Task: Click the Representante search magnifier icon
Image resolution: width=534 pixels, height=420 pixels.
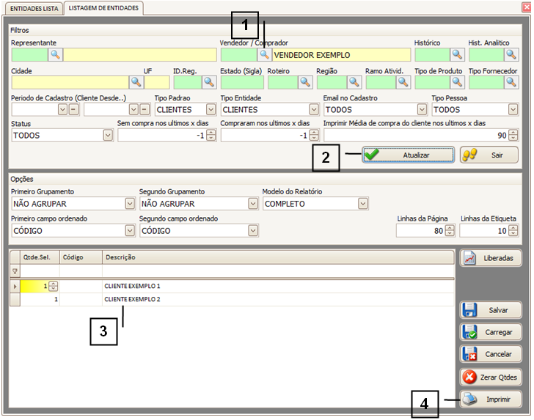Action: coord(56,55)
